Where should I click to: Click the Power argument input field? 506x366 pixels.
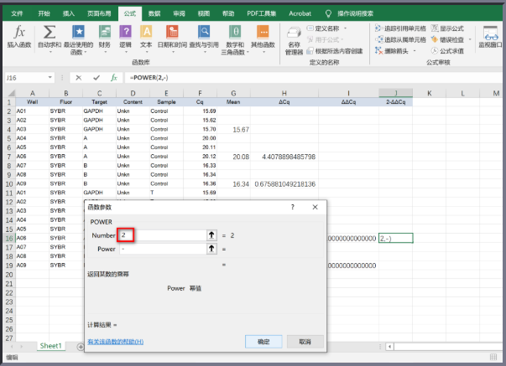(x=163, y=249)
